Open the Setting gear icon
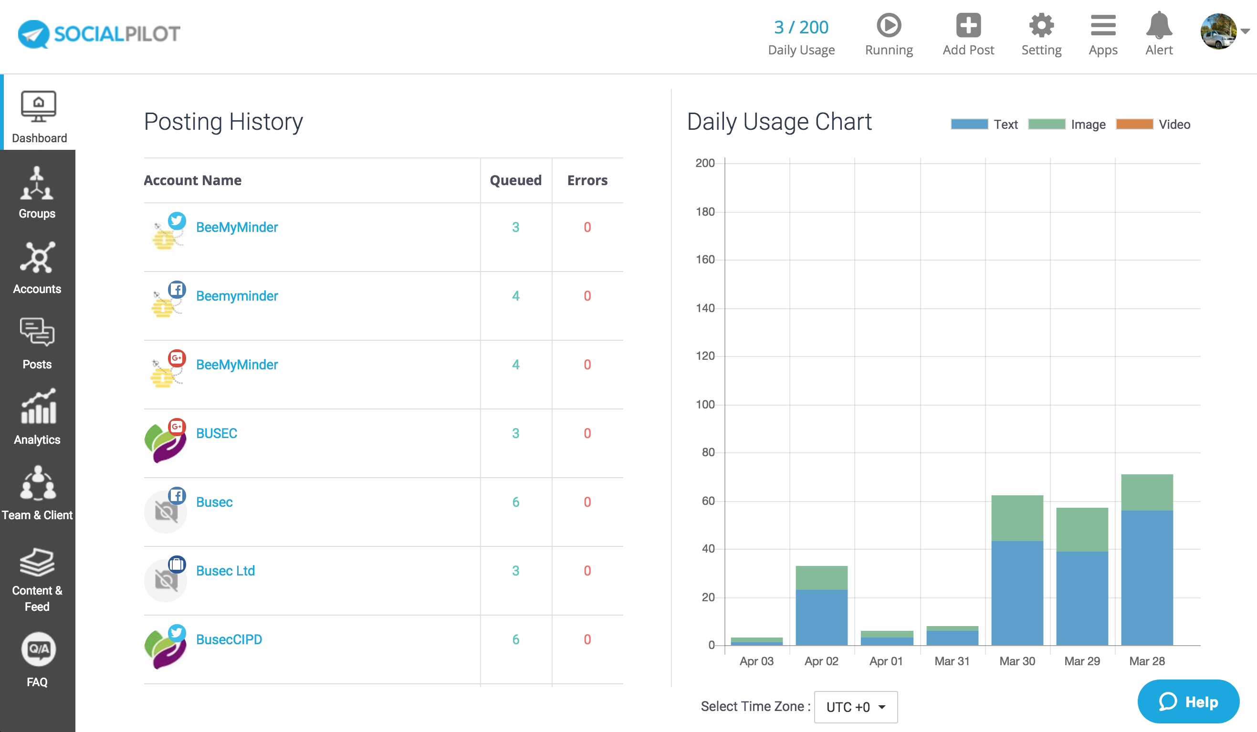Screen dimensions: 1257x732 click(x=1041, y=26)
